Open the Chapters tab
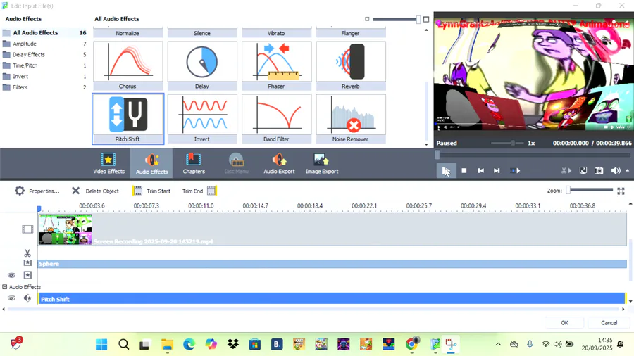Viewport: 634px width, 356px height. tap(194, 163)
